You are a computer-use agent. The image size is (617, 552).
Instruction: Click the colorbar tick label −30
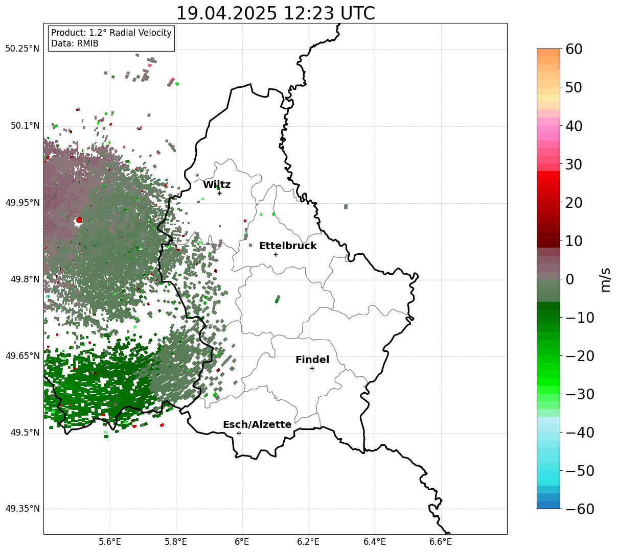click(x=580, y=394)
